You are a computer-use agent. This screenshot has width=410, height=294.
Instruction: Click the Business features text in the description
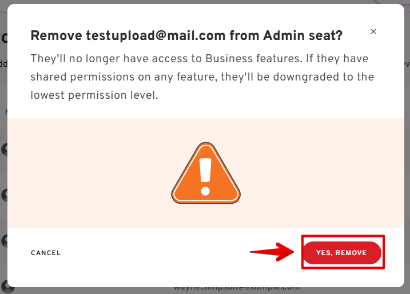[274, 59]
